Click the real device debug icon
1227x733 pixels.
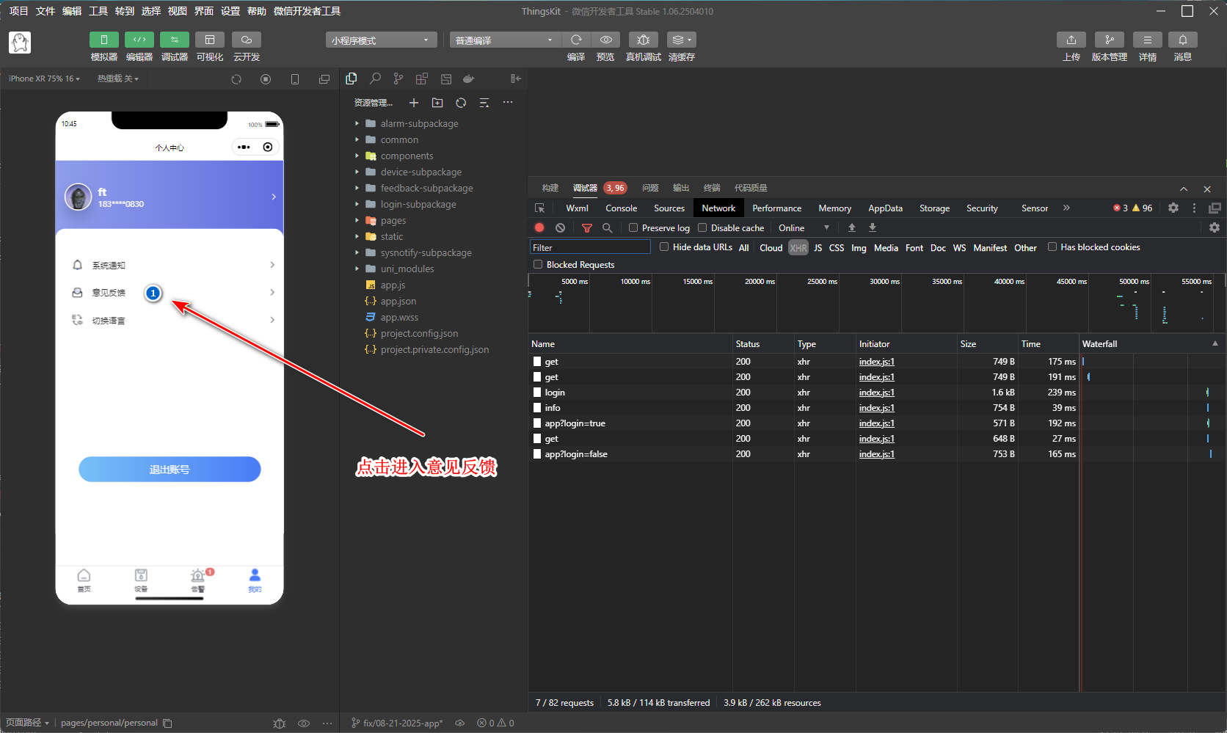643,40
